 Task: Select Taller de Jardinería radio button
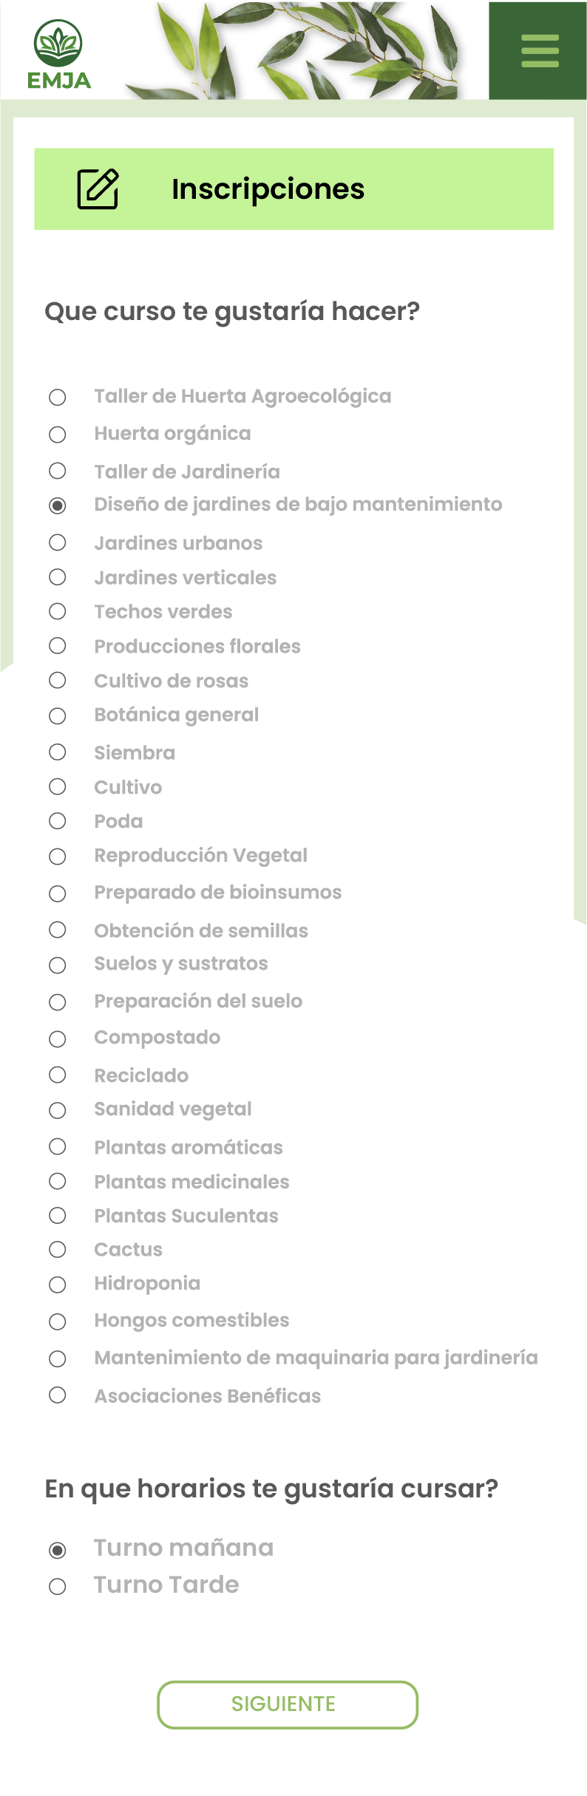tap(58, 471)
